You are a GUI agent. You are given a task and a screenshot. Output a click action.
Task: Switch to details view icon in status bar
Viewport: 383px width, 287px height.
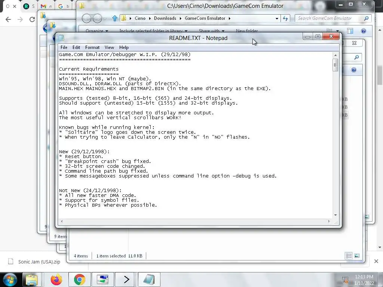tap(349, 256)
